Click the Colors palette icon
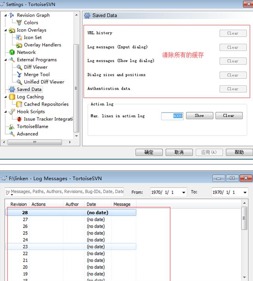Image resolution: width=253 pixels, height=281 pixels. pos(19,22)
